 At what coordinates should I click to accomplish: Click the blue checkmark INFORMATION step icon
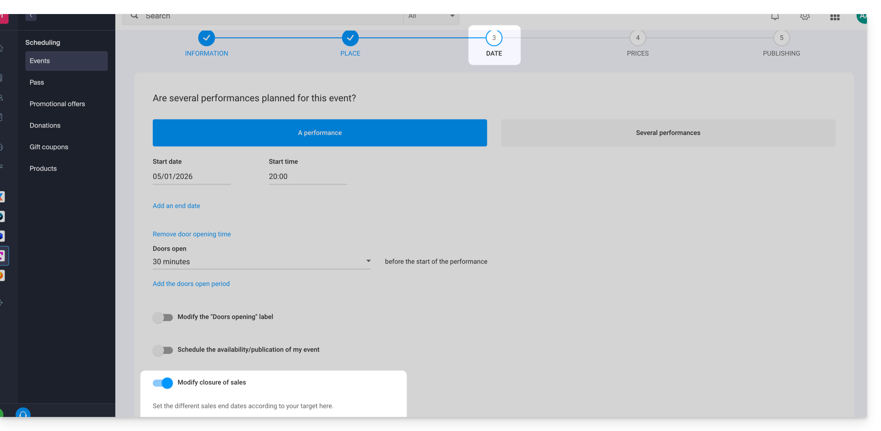click(206, 38)
